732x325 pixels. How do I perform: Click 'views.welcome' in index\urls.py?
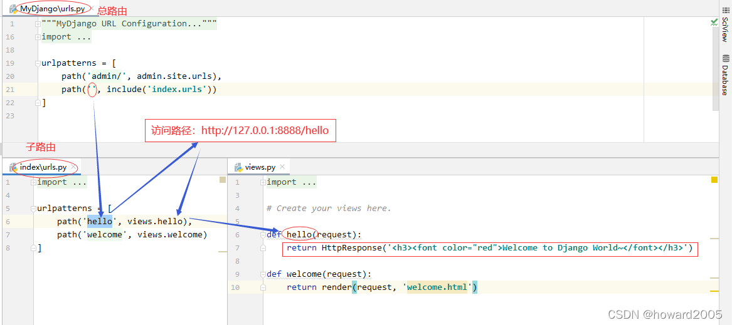tap(169, 235)
